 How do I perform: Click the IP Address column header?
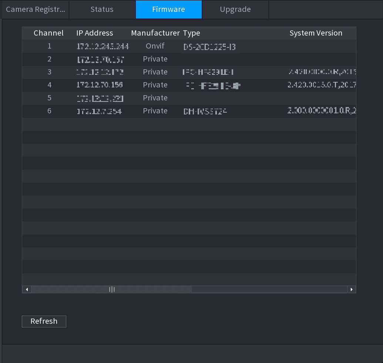click(x=94, y=33)
